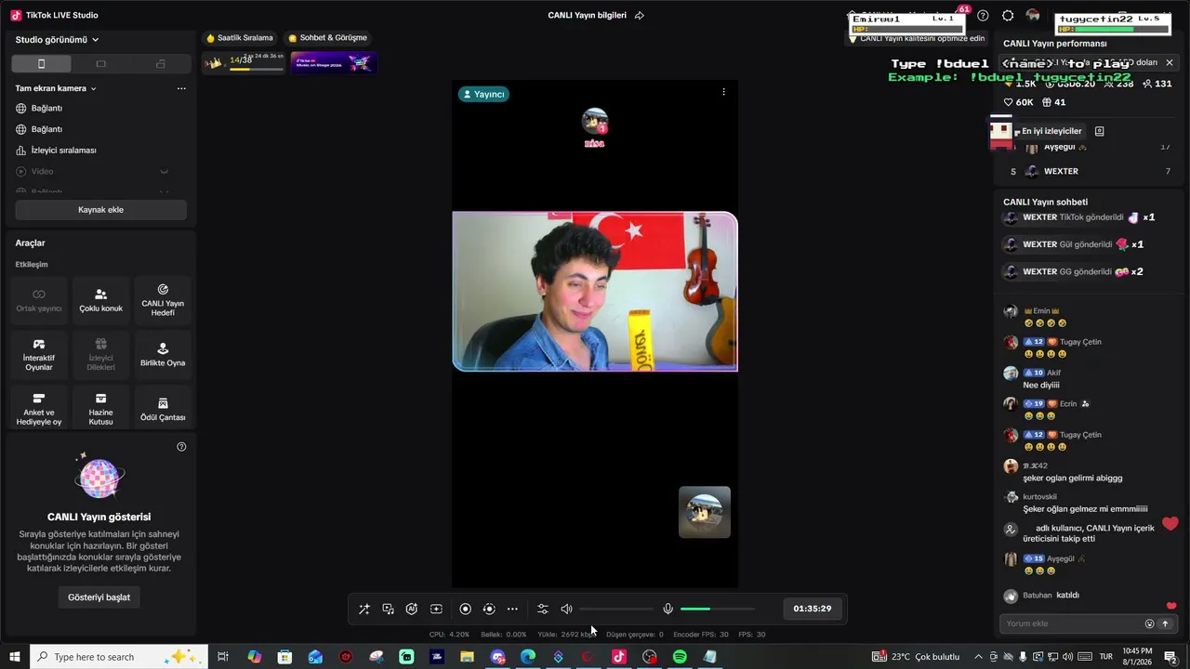Screen dimensions: 1190x669
Task: Click the Yayıncı badge on preview
Action: pos(483,94)
